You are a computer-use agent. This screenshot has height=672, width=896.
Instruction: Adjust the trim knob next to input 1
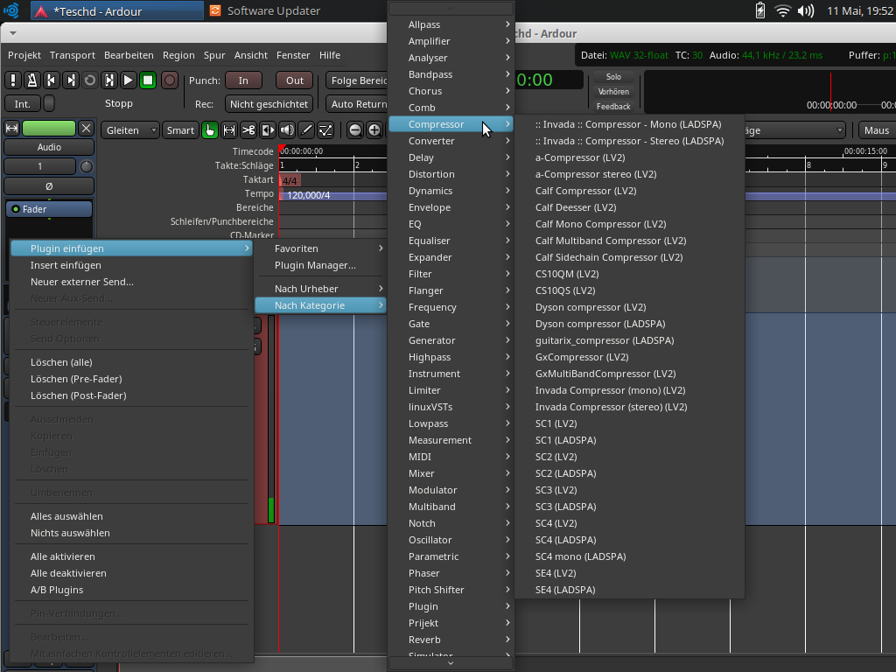tap(87, 166)
